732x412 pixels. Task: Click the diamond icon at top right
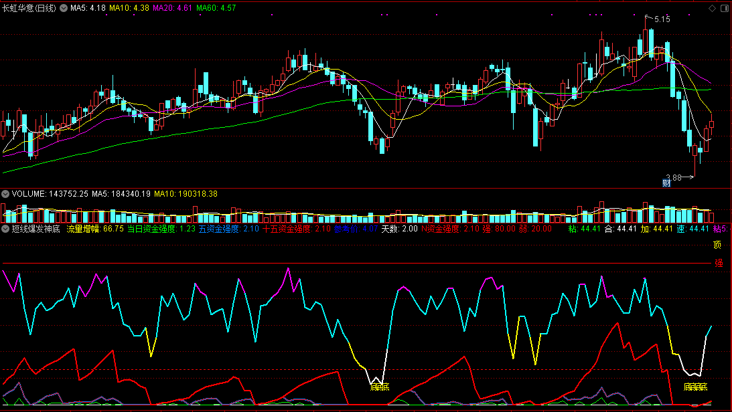712,9
